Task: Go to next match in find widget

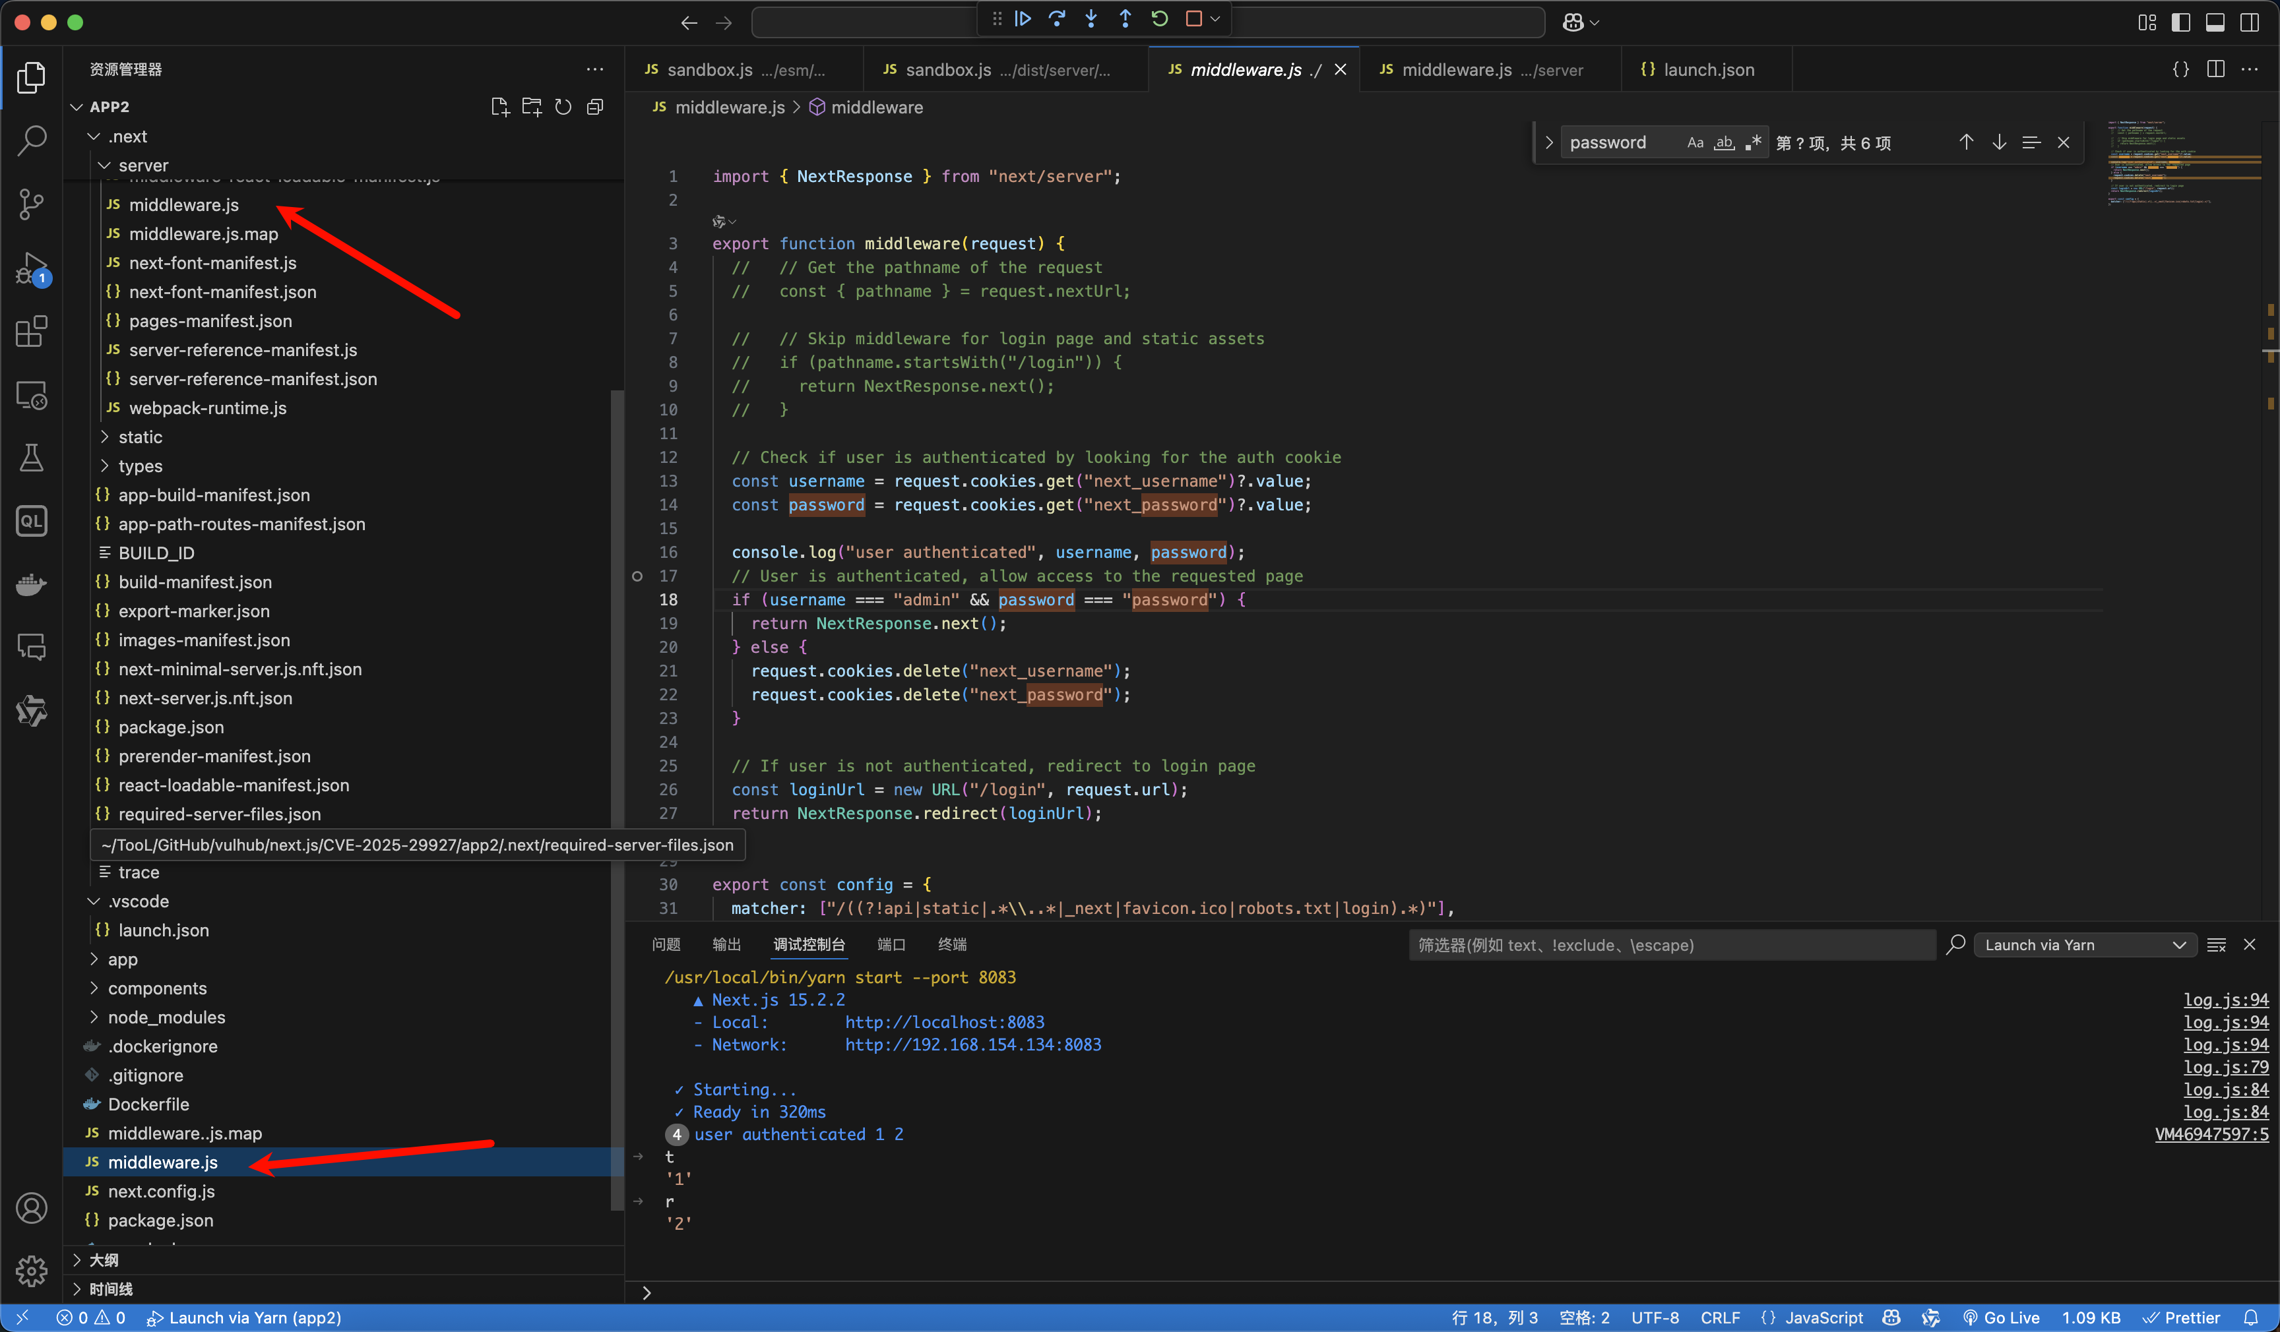Action: 2000,142
